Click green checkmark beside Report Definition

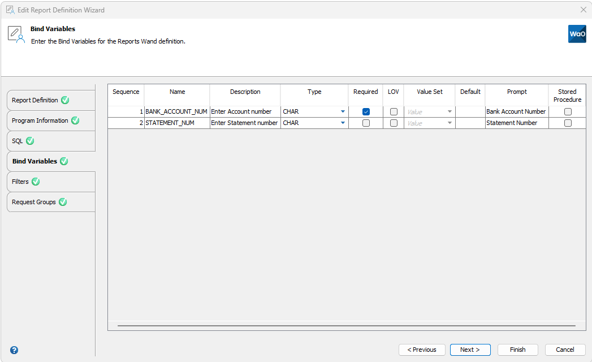coord(65,100)
